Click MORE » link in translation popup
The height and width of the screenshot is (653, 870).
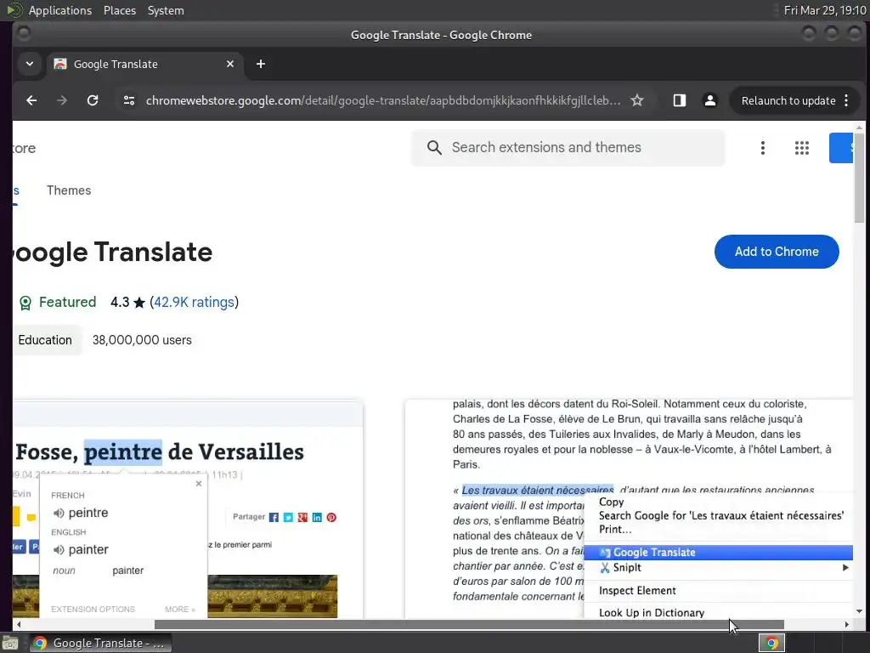click(180, 609)
